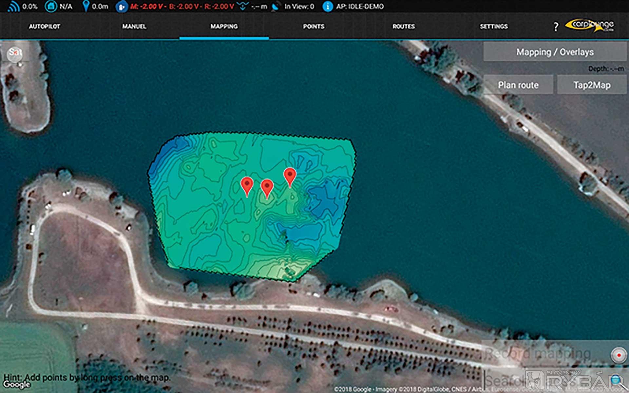The width and height of the screenshot is (629, 393).
Task: Click the blue distance pin icon
Action: pyautogui.click(x=86, y=6)
